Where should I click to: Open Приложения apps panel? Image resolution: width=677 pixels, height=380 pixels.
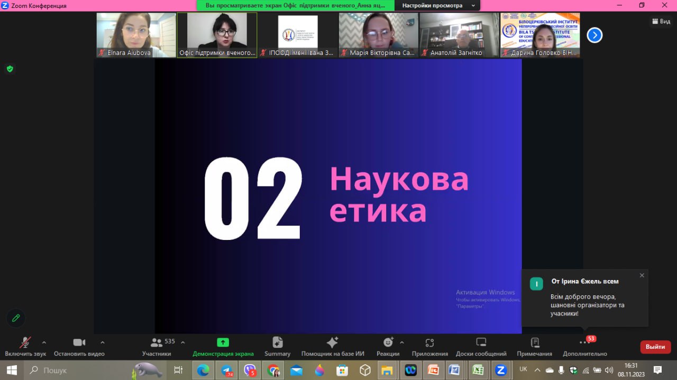coord(429,346)
